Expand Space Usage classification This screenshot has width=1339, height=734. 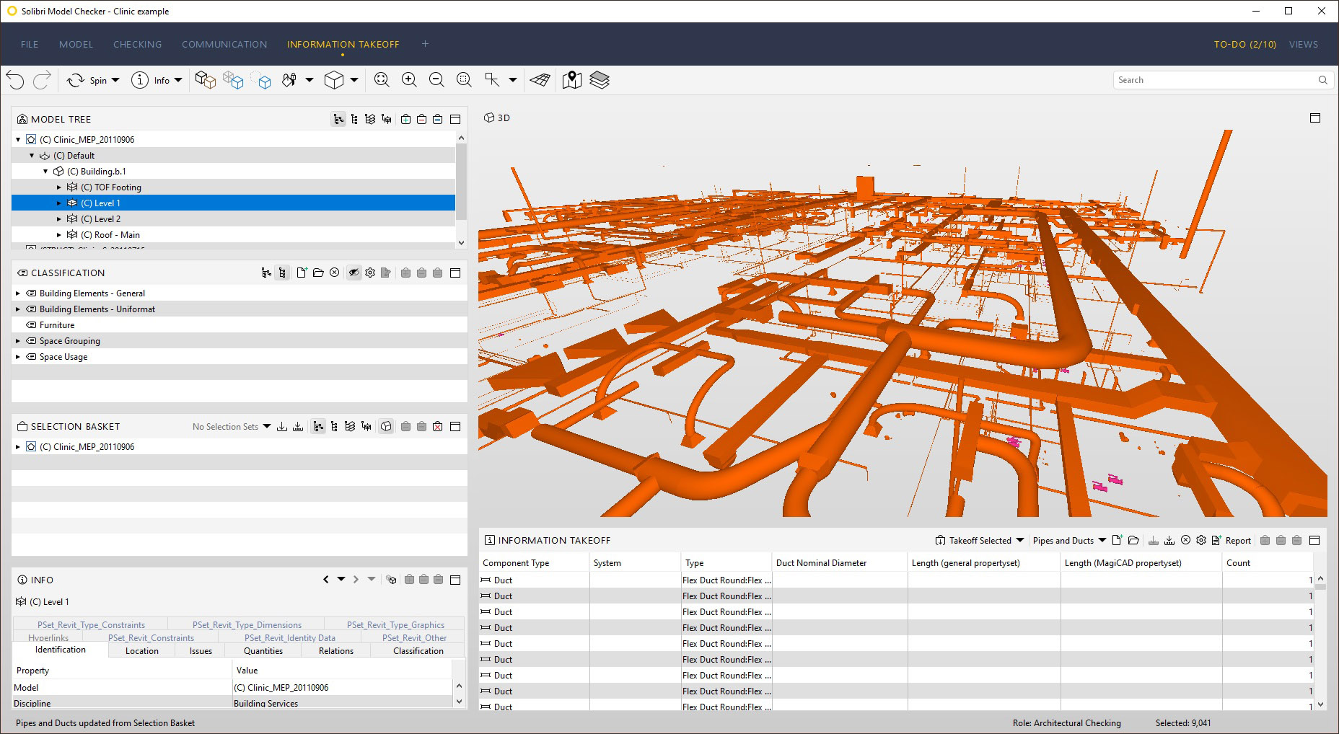point(18,357)
